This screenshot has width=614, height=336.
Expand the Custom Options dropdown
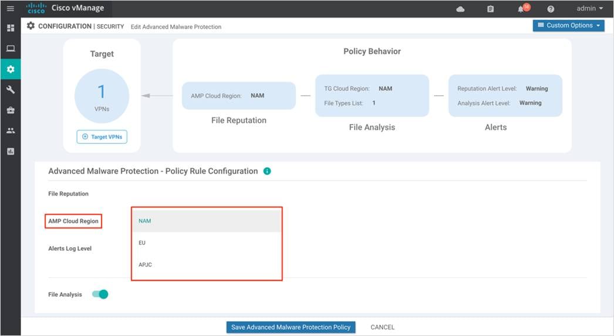pos(568,25)
